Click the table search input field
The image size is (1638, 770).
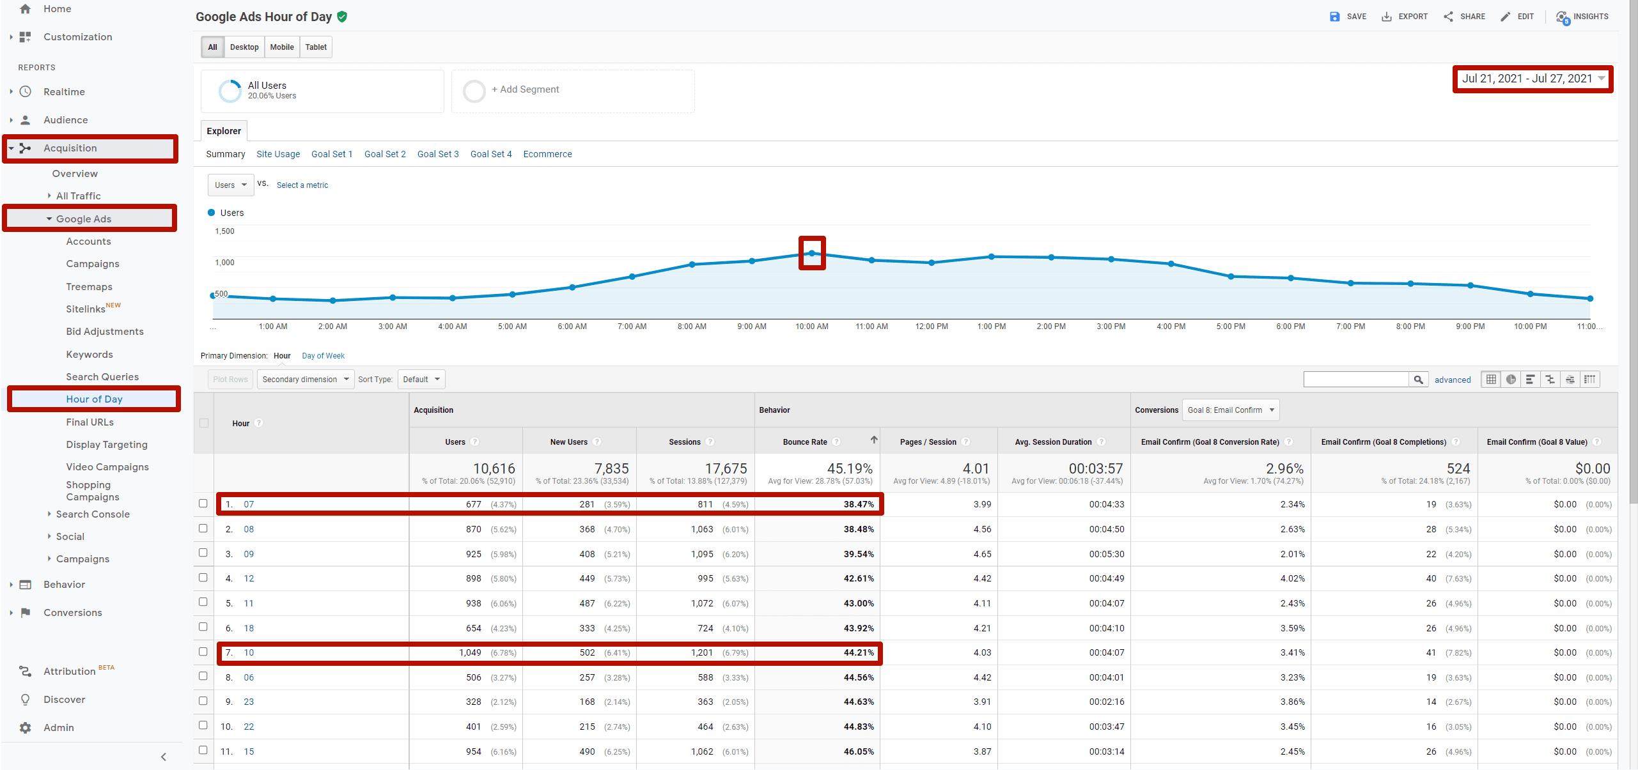click(1356, 380)
